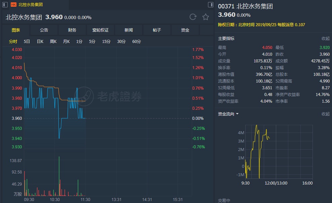
Task: Select the 30分 chart period
Action: [x=121, y=42]
